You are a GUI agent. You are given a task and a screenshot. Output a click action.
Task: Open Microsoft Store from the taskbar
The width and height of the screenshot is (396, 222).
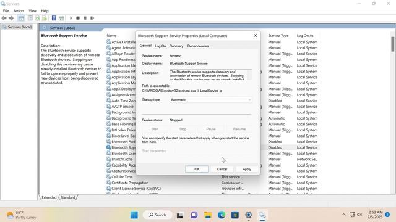[x=235, y=215]
